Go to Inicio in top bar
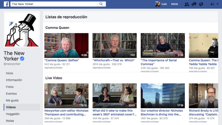 coord(174,4)
